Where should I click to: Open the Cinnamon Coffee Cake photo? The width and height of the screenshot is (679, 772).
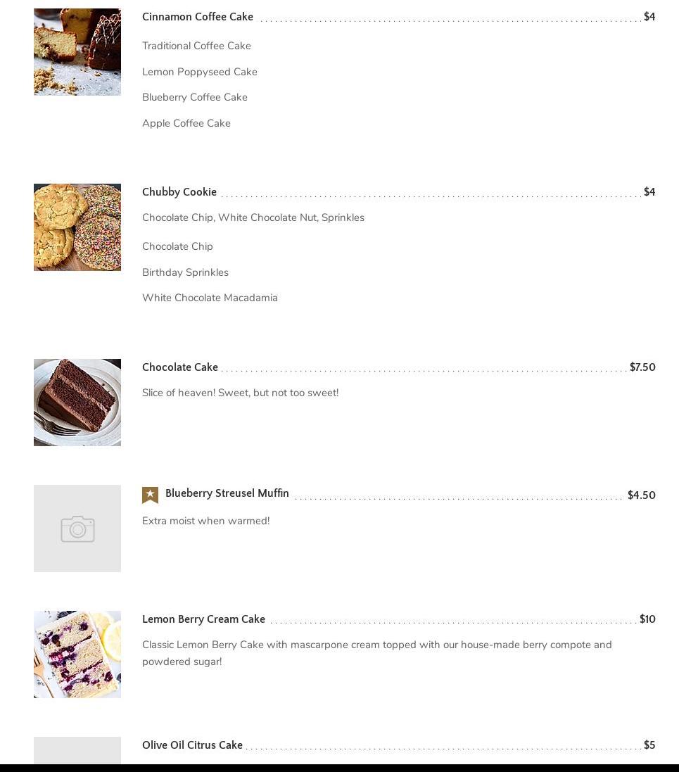click(77, 51)
